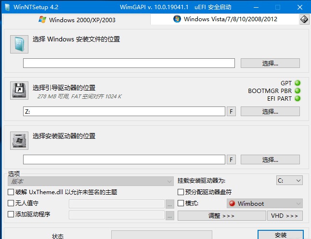This screenshot has height=239, width=311.
Task: Click the green EFI PART status indicator
Action: [x=298, y=98]
